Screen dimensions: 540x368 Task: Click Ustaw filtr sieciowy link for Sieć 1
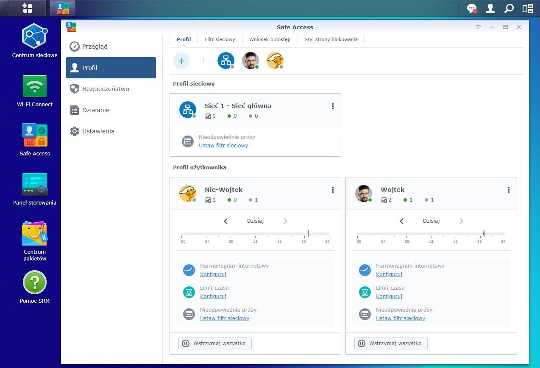coord(223,146)
